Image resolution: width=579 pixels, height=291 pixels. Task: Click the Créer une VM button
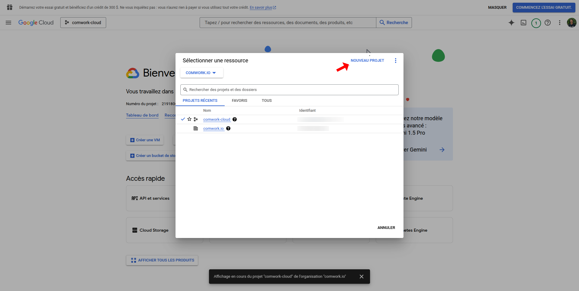point(145,140)
